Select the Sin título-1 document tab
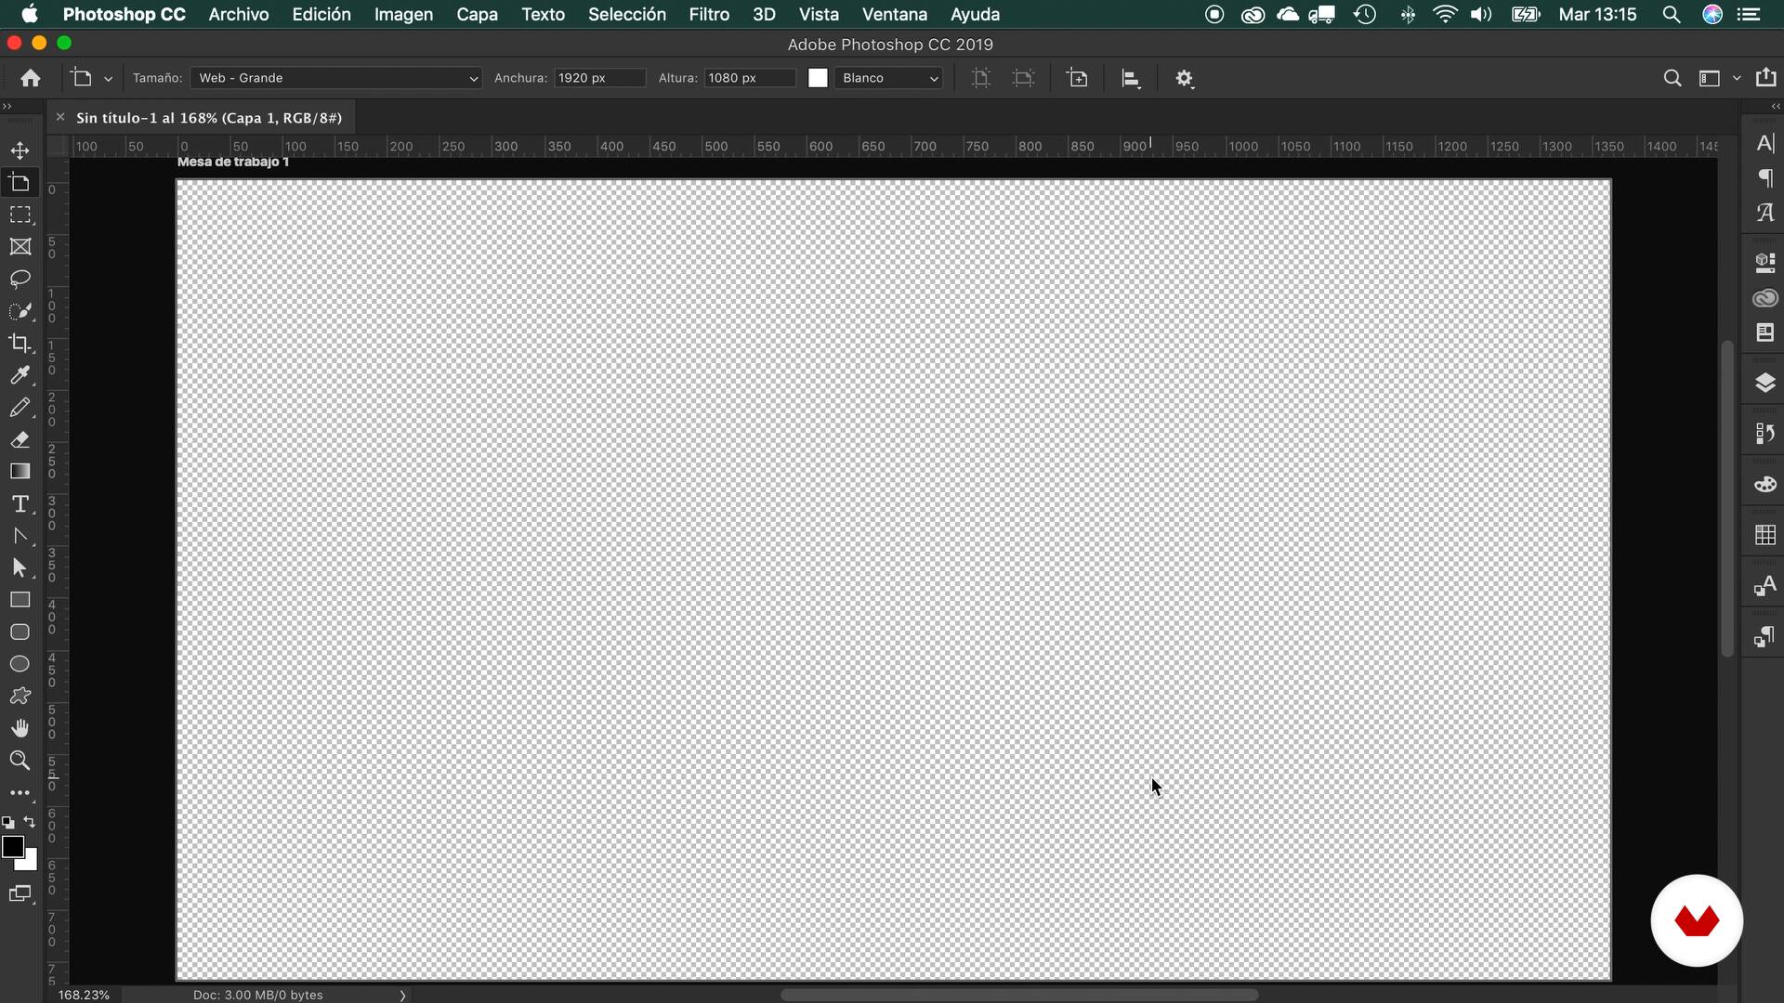The height and width of the screenshot is (1003, 1784). (x=209, y=118)
